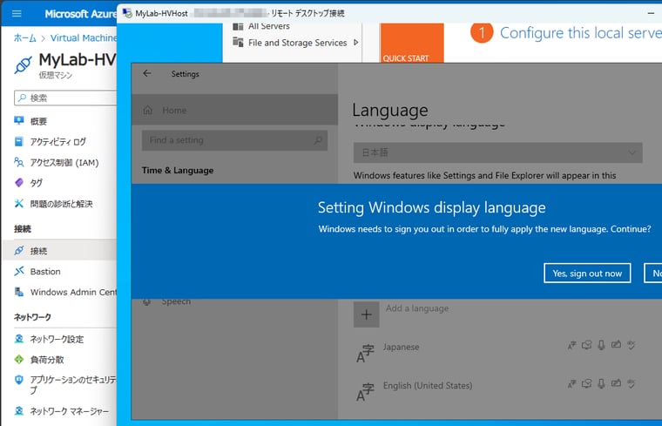The image size is (662, 426).
Task: Click Configure this local server link
Action: pos(581,33)
